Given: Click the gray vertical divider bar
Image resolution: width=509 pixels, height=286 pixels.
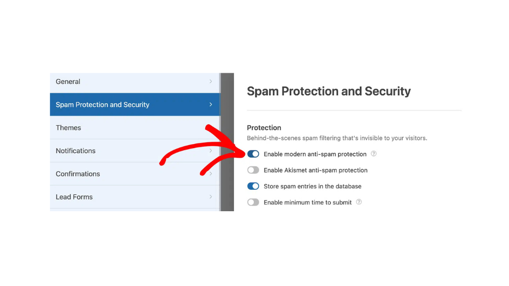Looking at the screenshot, I should [227, 142].
